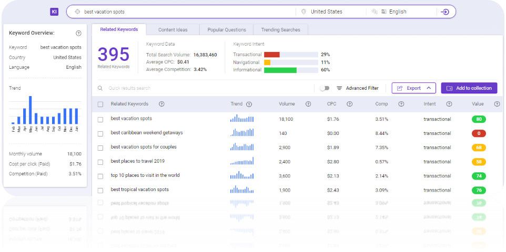Click the May bar in Trend chart
Viewport: 506px width, 252px height.
click(x=31, y=110)
